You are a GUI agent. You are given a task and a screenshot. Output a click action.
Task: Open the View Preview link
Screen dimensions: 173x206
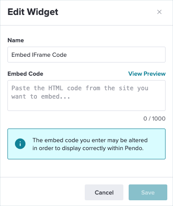coord(147,74)
